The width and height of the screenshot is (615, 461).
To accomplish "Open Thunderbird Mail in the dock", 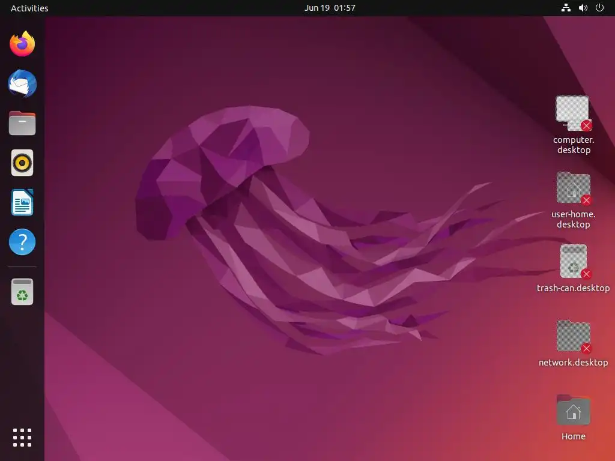I will pyautogui.click(x=22, y=83).
